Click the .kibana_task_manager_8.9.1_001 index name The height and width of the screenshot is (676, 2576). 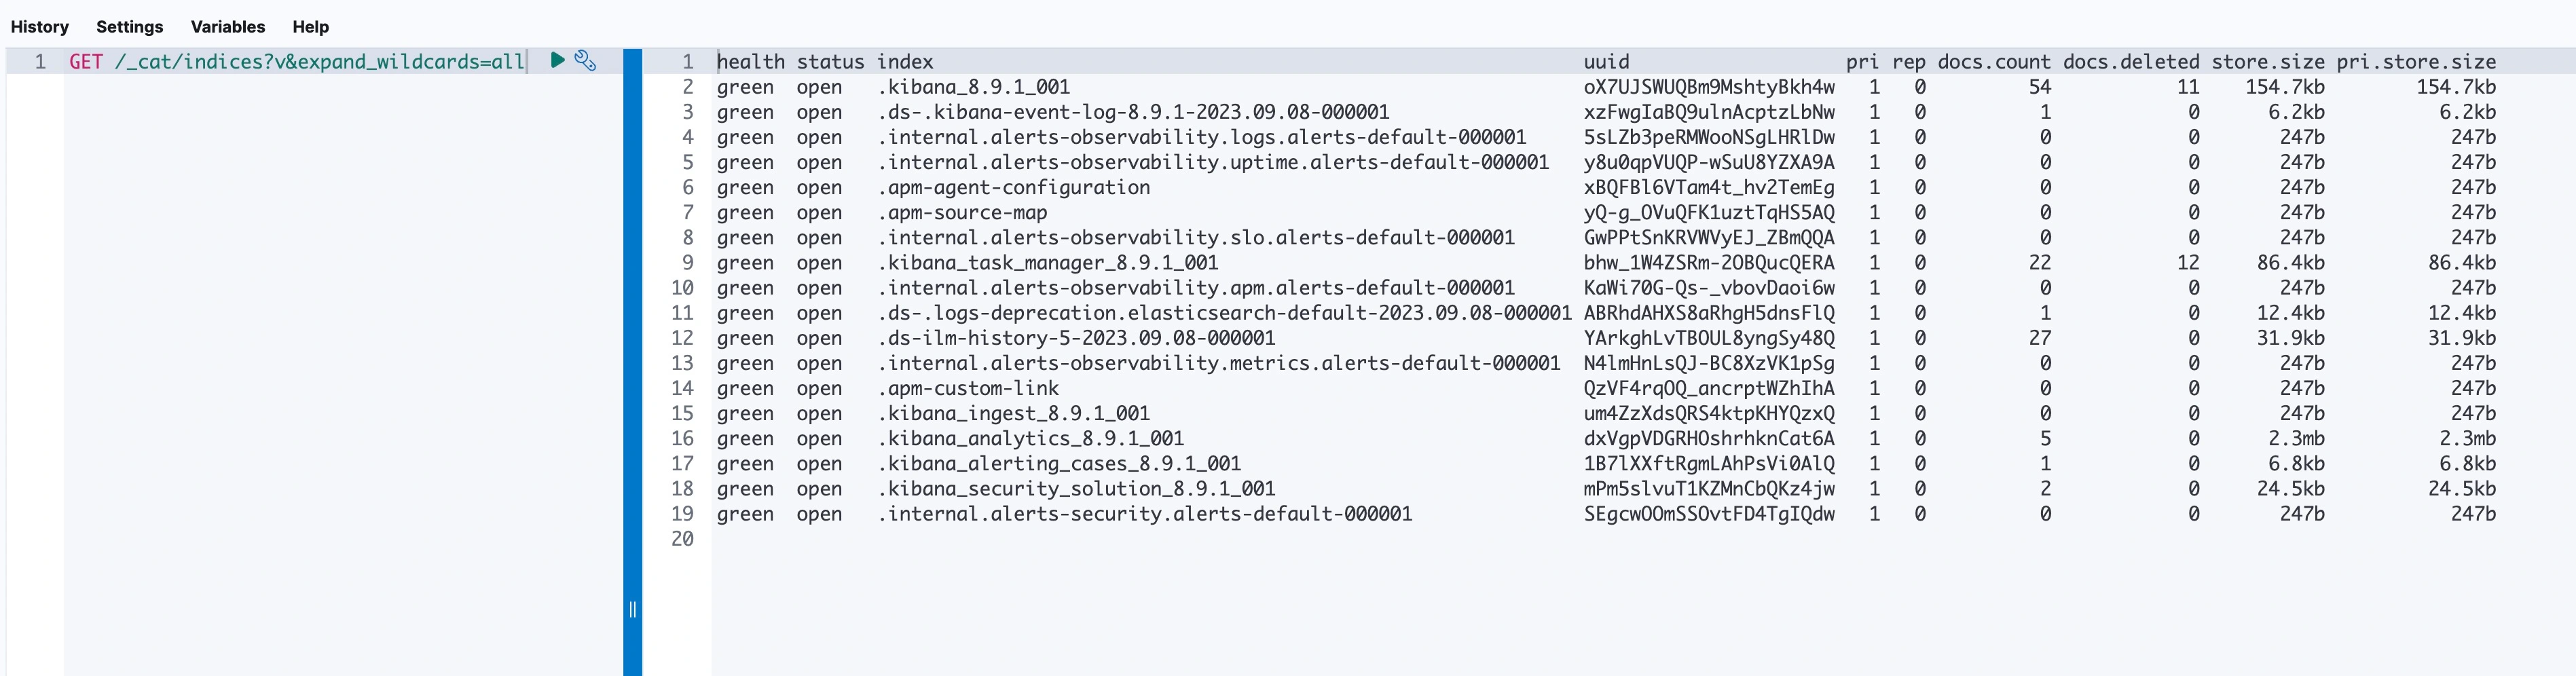[x=1047, y=263]
